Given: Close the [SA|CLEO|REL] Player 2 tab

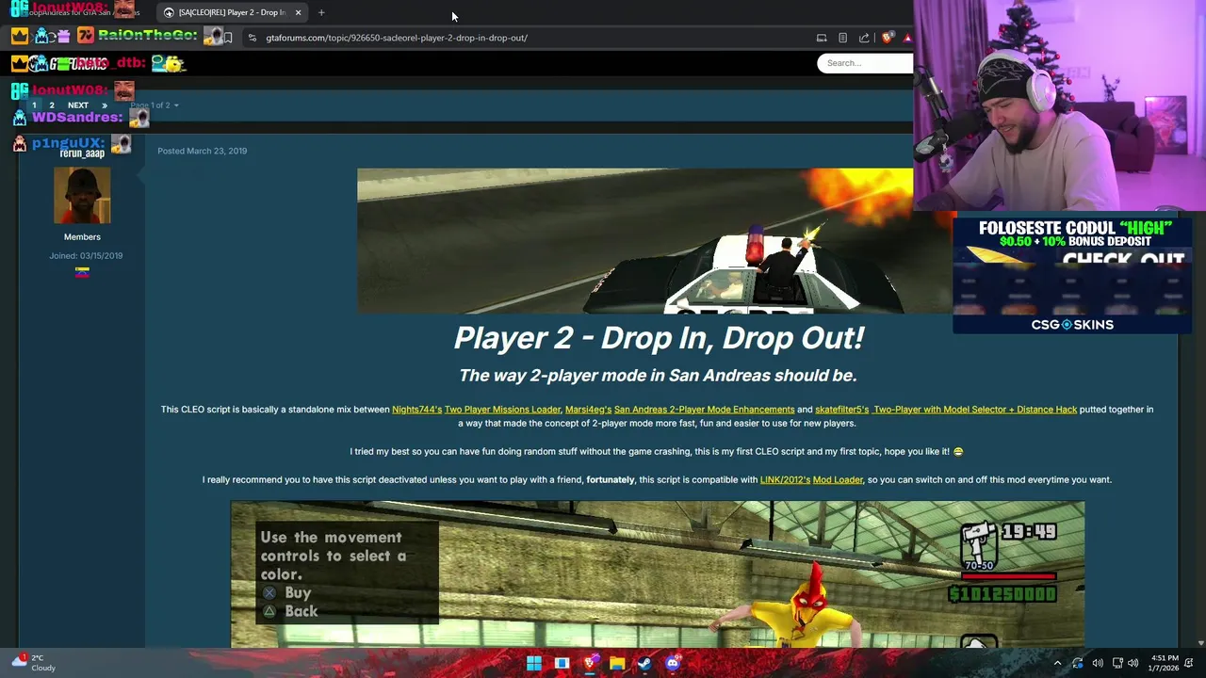Looking at the screenshot, I should pos(298,12).
